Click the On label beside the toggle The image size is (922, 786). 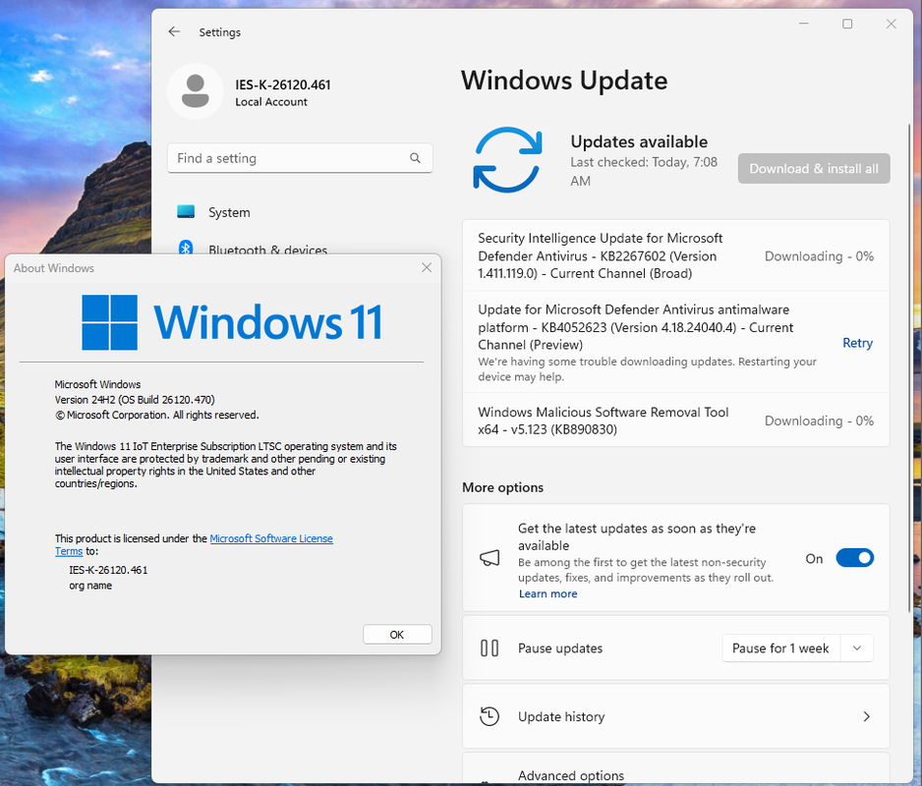[814, 558]
